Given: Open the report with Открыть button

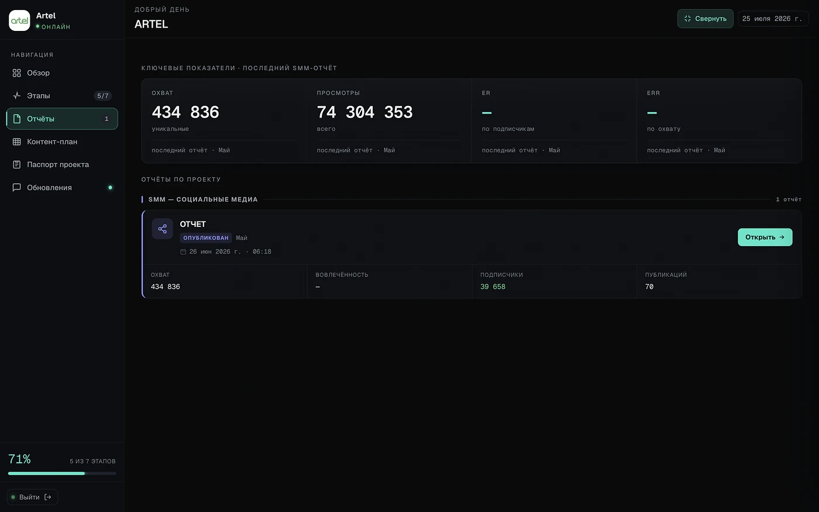Looking at the screenshot, I should tap(765, 237).
